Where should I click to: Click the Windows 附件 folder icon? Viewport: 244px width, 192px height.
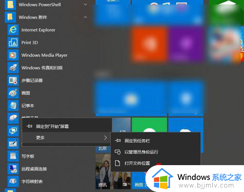pyautogui.click(x=10, y=17)
